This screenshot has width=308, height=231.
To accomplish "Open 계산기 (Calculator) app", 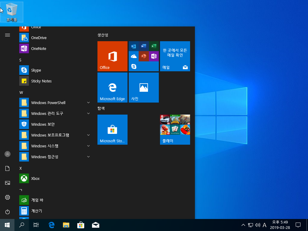I will [55, 211].
